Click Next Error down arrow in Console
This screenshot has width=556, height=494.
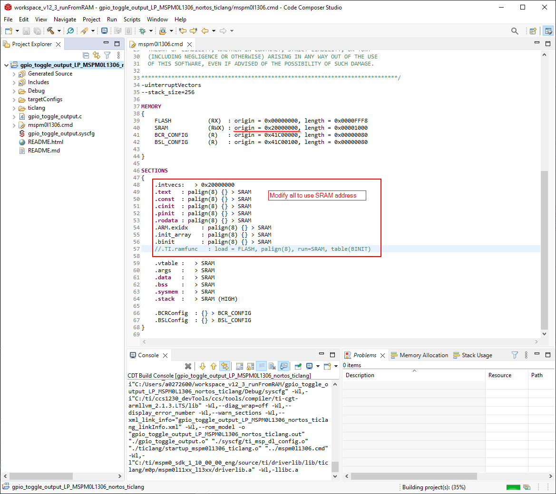coord(203,366)
